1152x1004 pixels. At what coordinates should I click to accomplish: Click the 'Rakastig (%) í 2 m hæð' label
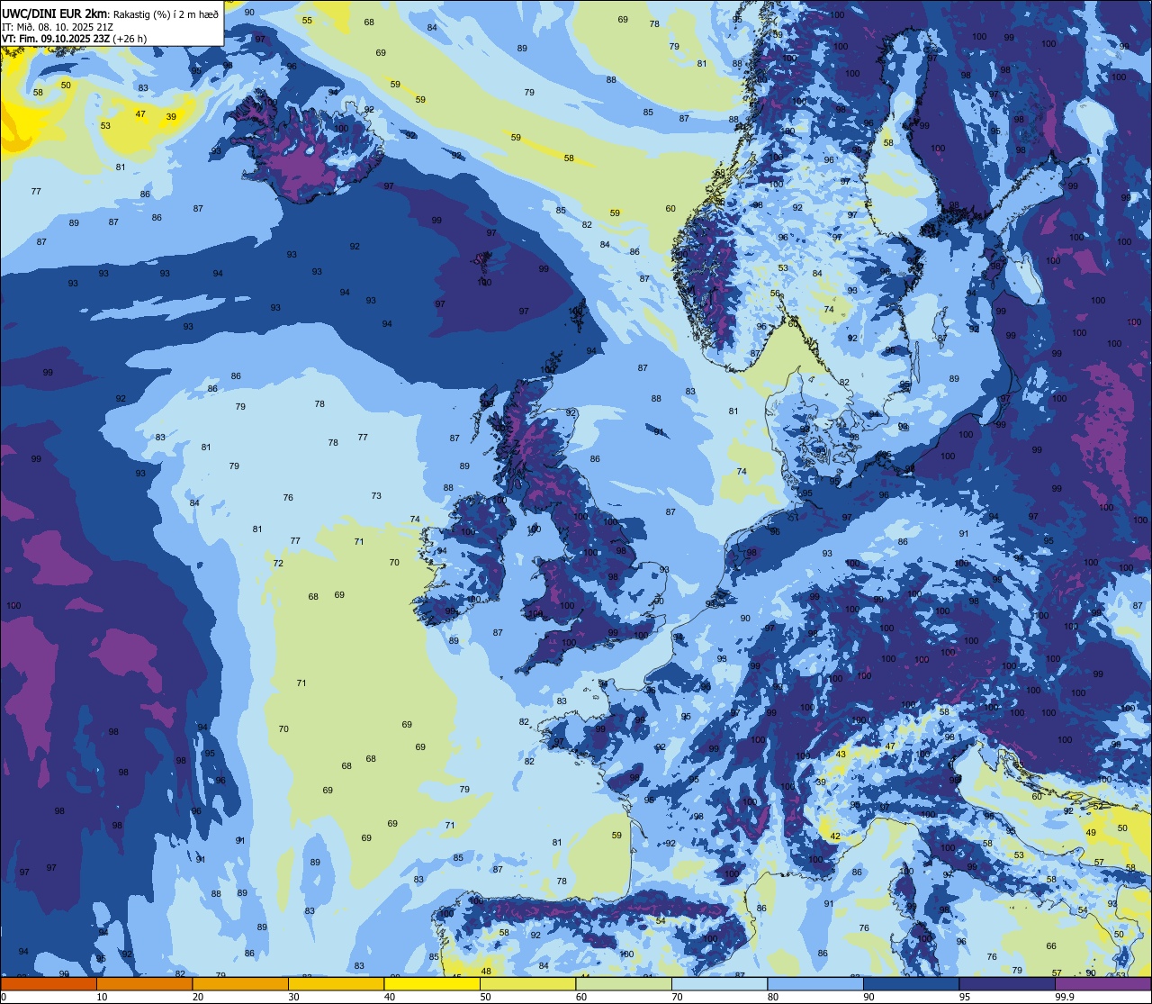click(166, 14)
